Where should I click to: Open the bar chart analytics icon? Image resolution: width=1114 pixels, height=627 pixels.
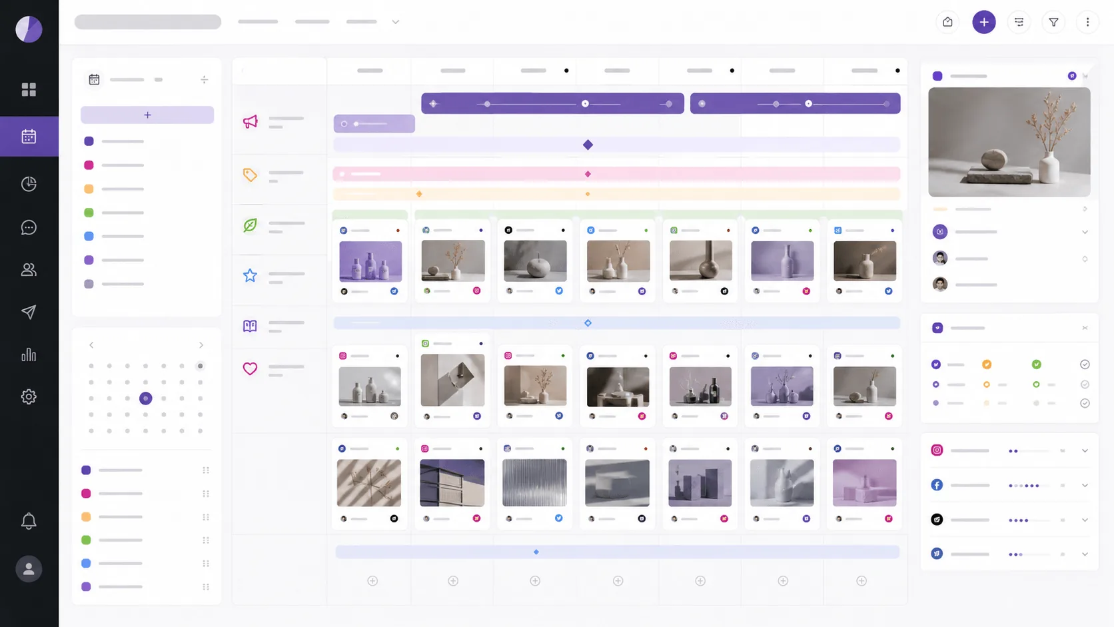(x=29, y=354)
